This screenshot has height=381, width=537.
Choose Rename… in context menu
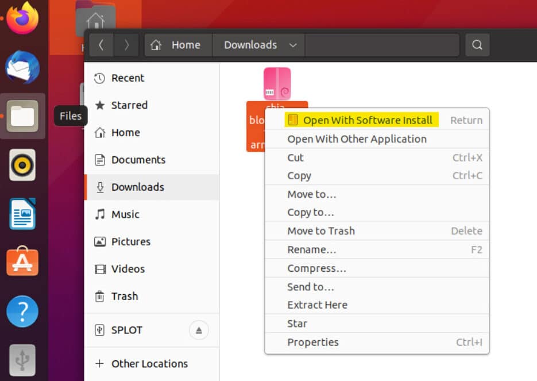click(x=377, y=249)
